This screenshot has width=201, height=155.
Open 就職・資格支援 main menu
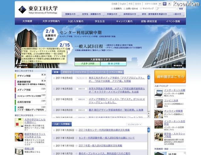tap(149, 21)
